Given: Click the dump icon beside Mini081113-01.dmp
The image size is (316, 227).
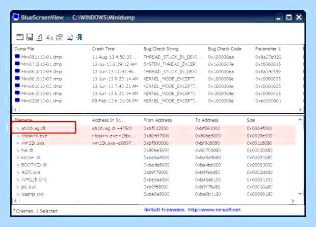Looking at the screenshot, I should (x=17, y=57).
